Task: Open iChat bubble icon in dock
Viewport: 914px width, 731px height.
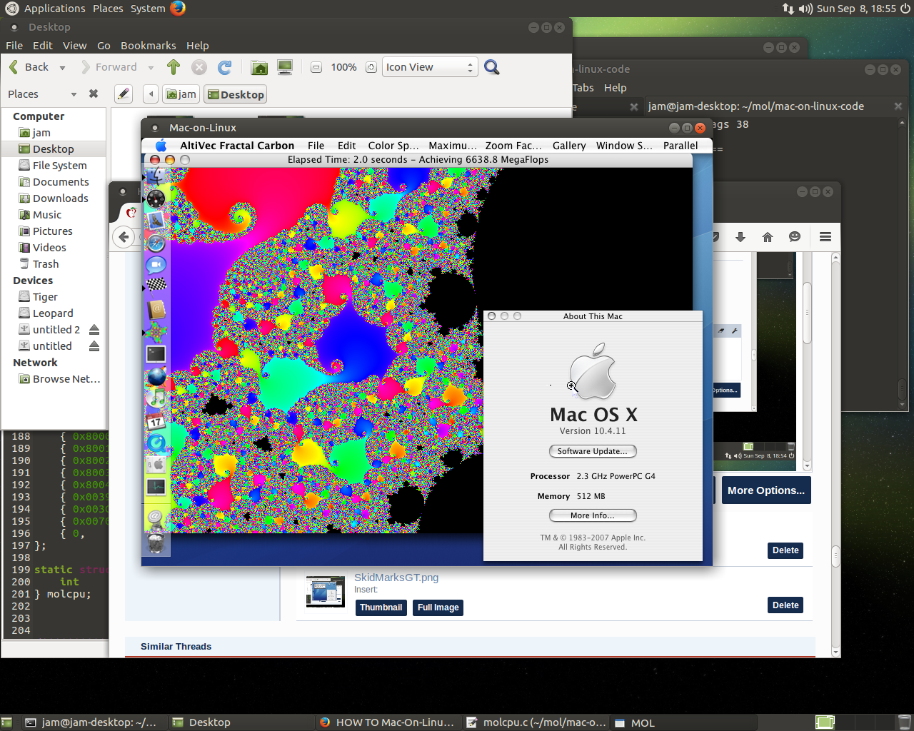Action: click(x=156, y=265)
